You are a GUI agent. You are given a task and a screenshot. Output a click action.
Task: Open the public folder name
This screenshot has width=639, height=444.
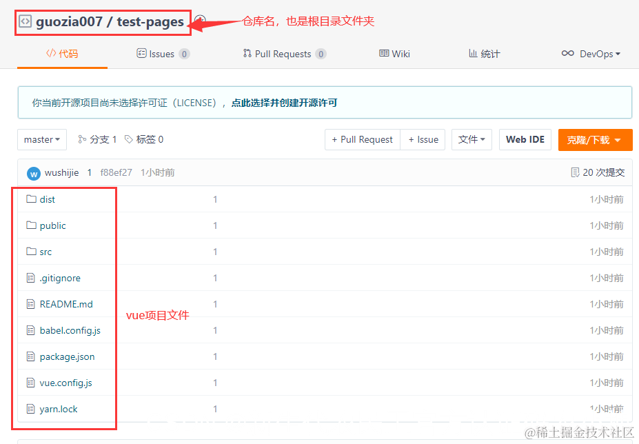click(52, 226)
